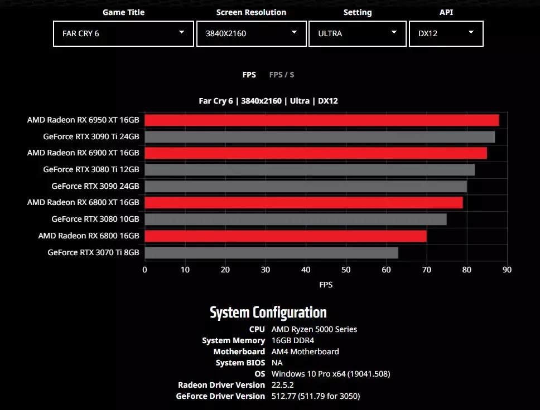540x410 pixels.
Task: Click the 'API' field label above DX12
Action: click(446, 12)
